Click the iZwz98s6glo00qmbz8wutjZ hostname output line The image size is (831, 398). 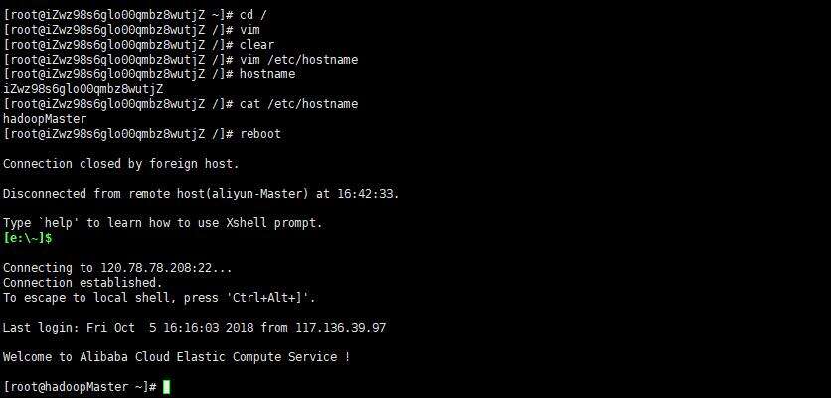coord(83,89)
